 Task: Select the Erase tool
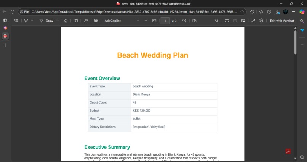(x=66, y=21)
